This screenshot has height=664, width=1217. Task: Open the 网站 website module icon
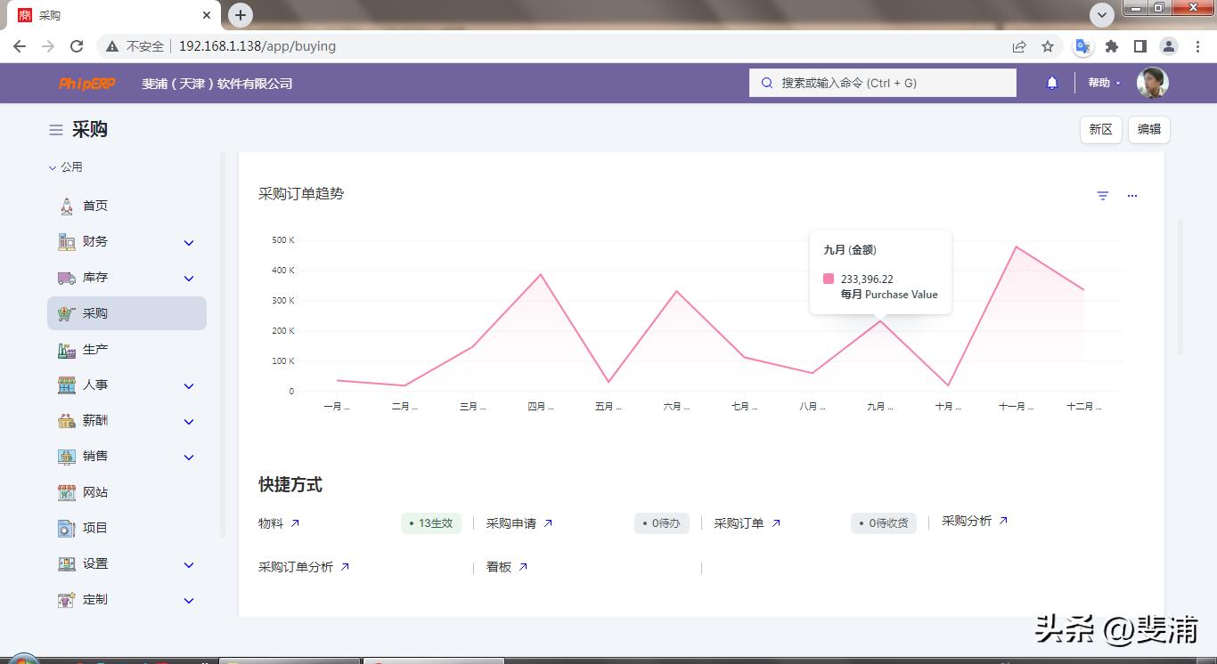(66, 491)
